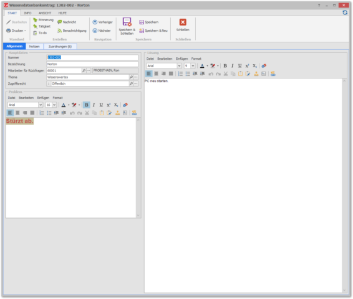
Task: Create a Nachricht message
Action: click(67, 22)
